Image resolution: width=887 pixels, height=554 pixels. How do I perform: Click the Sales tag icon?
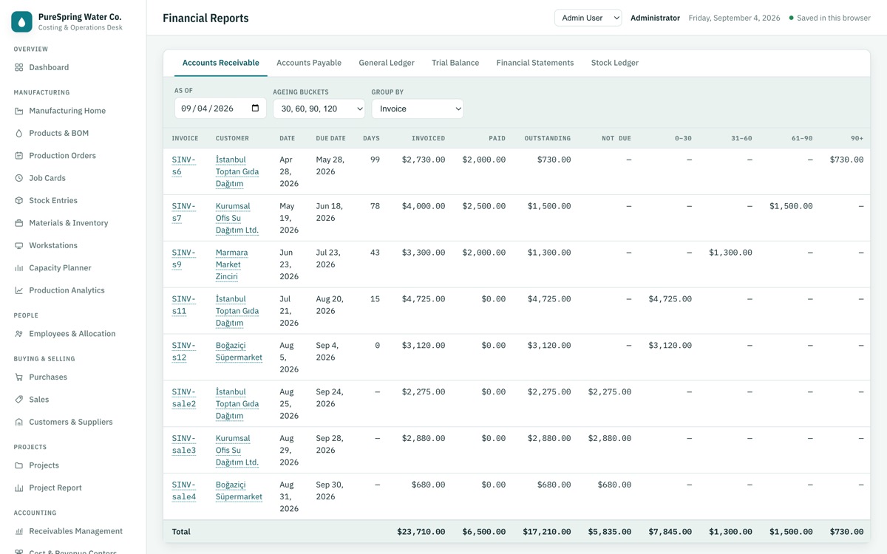(x=19, y=400)
